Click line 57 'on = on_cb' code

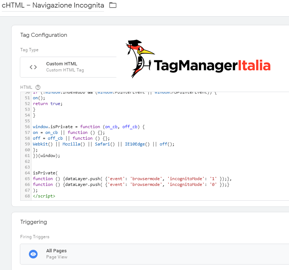point(69,132)
